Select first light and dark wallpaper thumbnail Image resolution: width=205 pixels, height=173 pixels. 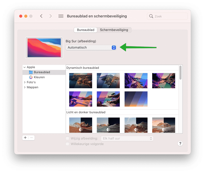tap(81, 125)
